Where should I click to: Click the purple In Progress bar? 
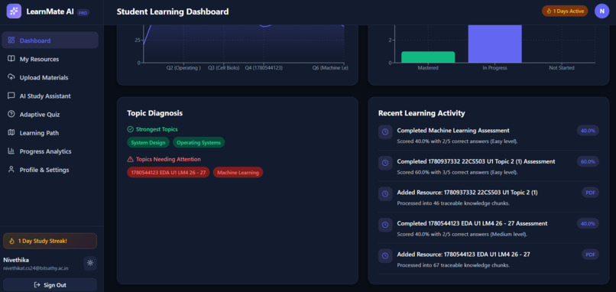click(494, 44)
